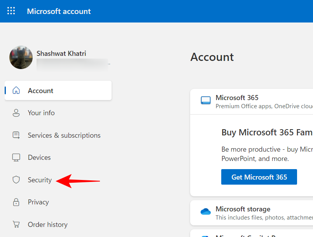Click the Microsoft account header title
This screenshot has height=237, width=313.
[x=59, y=11]
